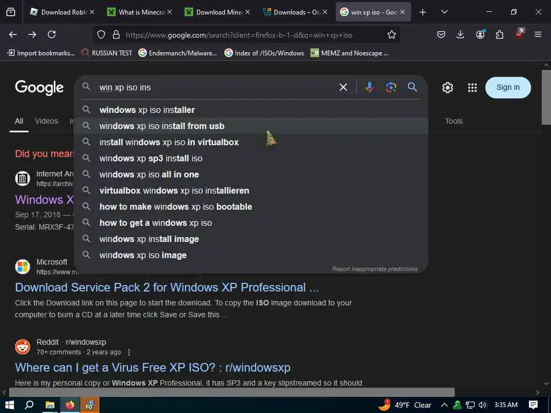Click Report inappropriate predictions link
The height and width of the screenshot is (413, 551).
[x=375, y=269]
